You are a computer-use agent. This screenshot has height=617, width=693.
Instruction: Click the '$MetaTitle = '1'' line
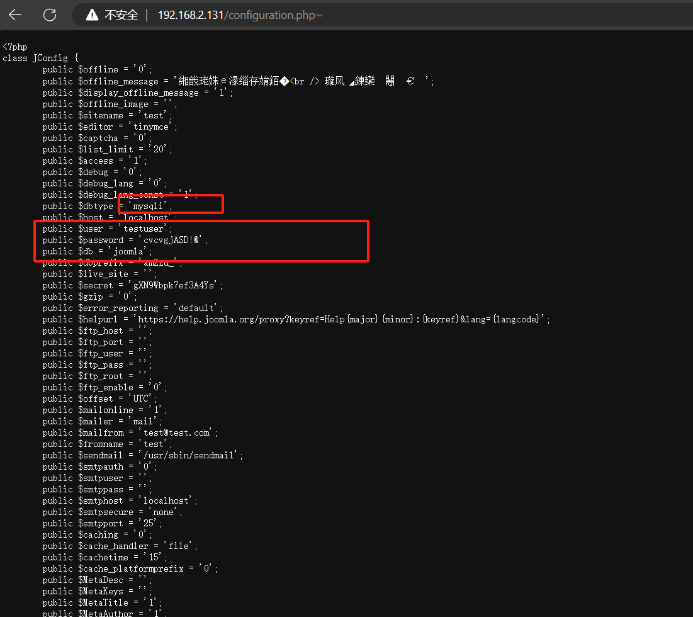pos(103,603)
